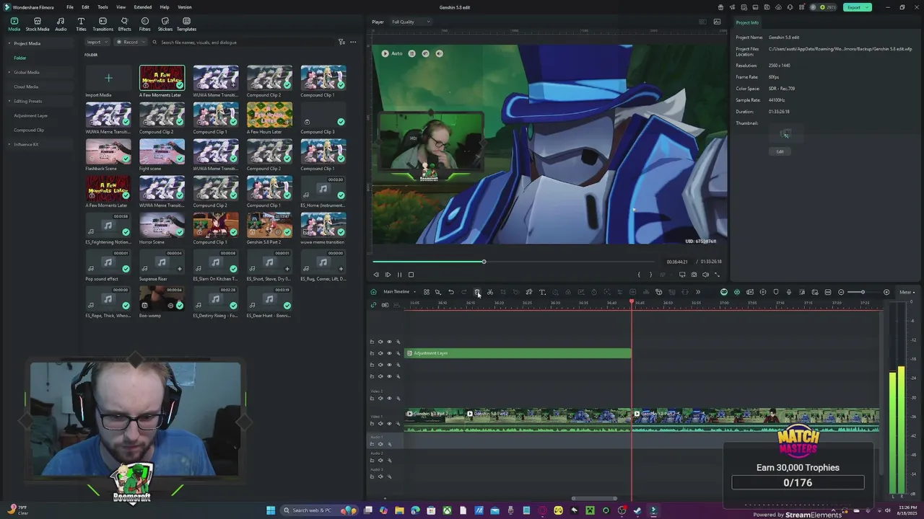Open the Templates panel
924x519 pixels.
coord(186,25)
